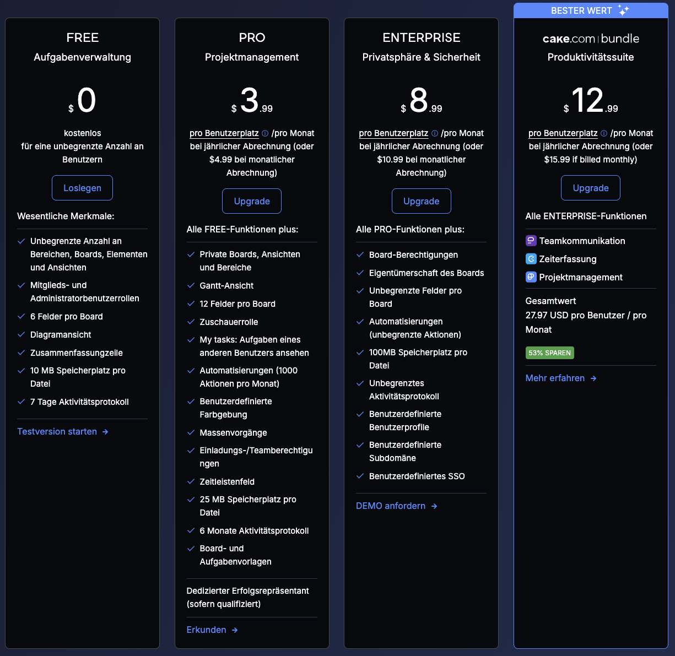The height and width of the screenshot is (656, 675).
Task: Click the checkmark beside Gantt-Ansicht
Action: (190, 286)
